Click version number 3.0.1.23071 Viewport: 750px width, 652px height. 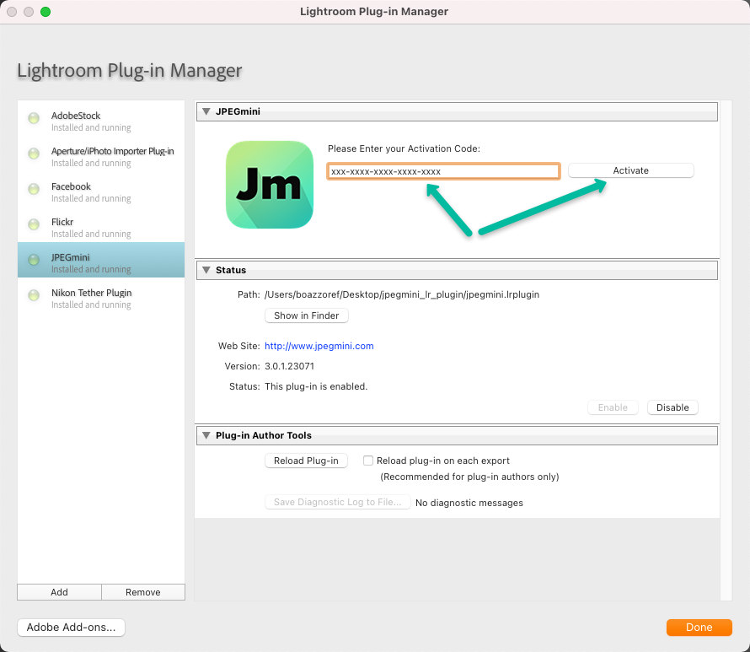click(x=289, y=366)
